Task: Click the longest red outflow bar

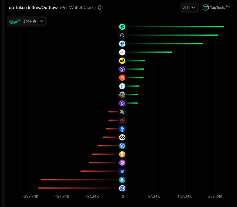Action: (78, 188)
